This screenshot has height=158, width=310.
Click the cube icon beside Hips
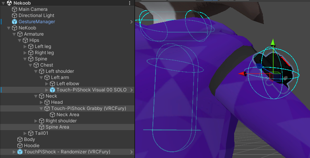[x=25, y=40]
